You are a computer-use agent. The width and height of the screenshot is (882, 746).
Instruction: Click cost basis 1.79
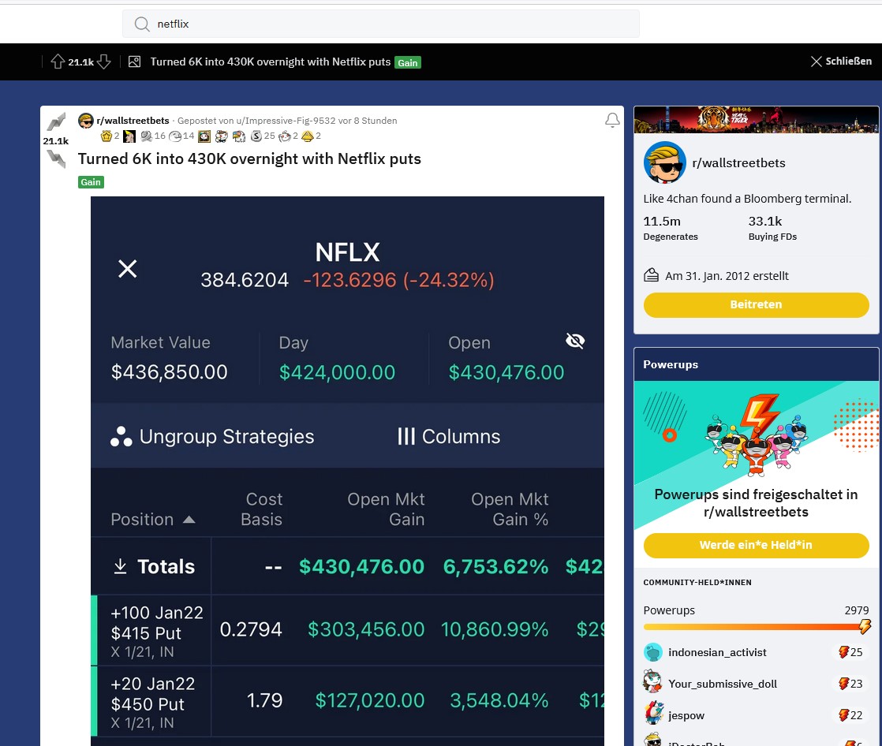pyautogui.click(x=264, y=700)
